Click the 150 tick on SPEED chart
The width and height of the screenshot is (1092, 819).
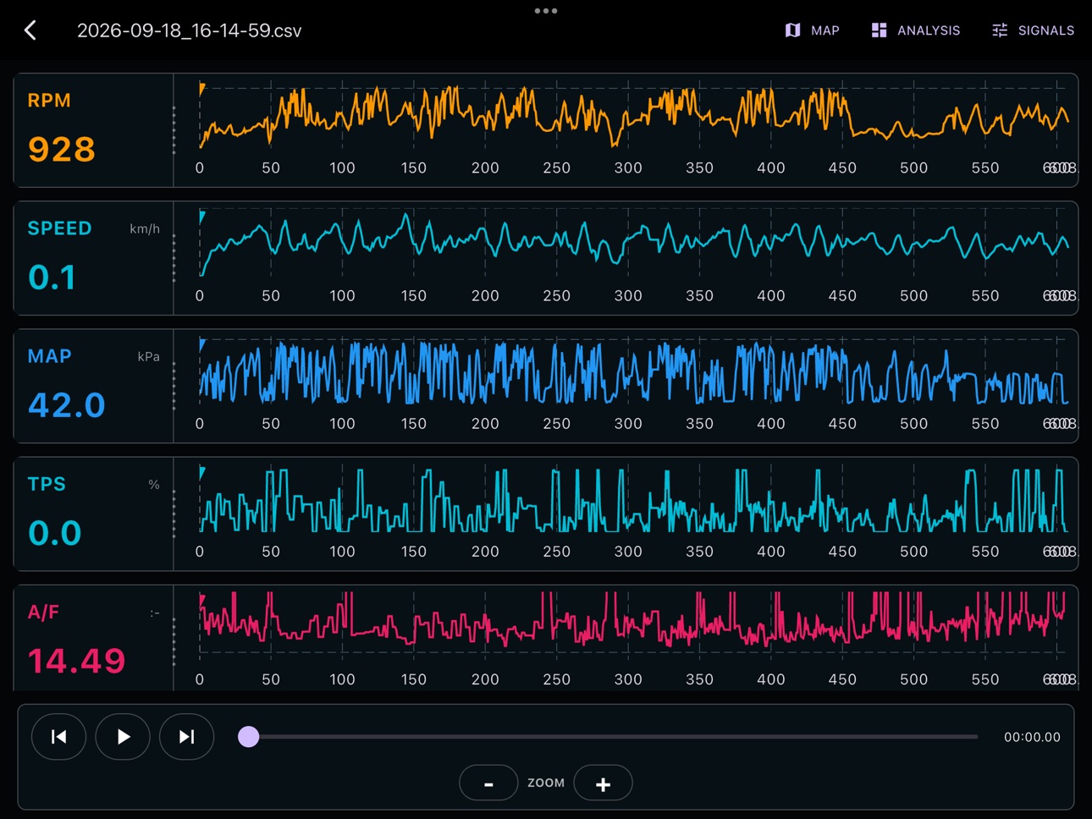click(414, 295)
